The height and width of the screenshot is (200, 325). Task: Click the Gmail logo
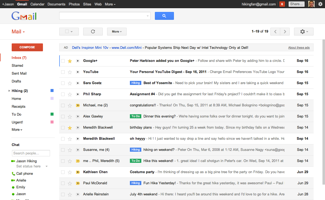click(24, 16)
